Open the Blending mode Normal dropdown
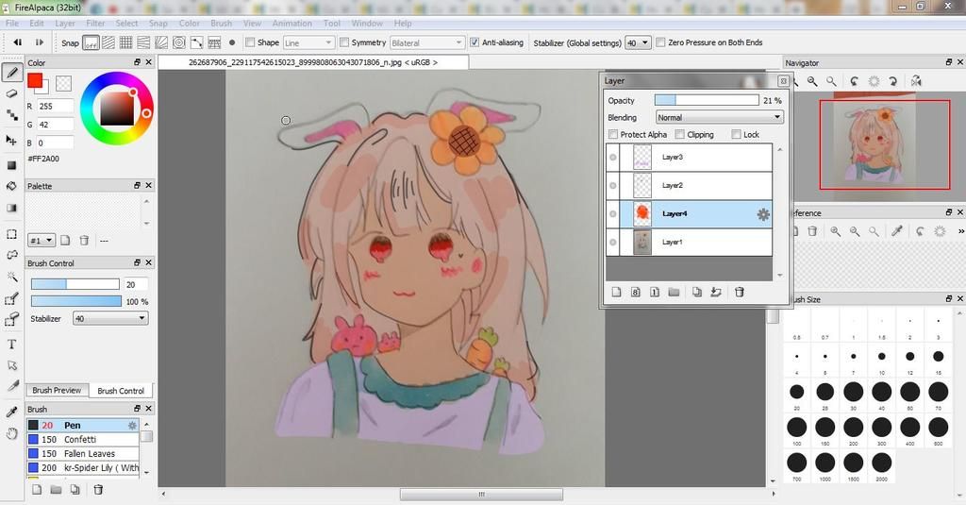This screenshot has width=966, height=505. point(720,117)
